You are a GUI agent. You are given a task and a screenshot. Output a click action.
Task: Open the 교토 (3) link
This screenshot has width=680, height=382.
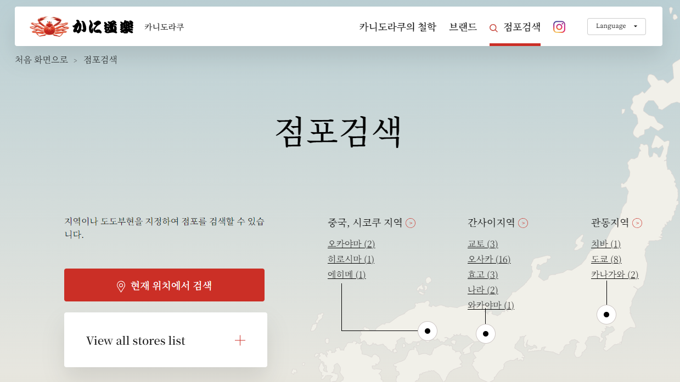coord(483,243)
